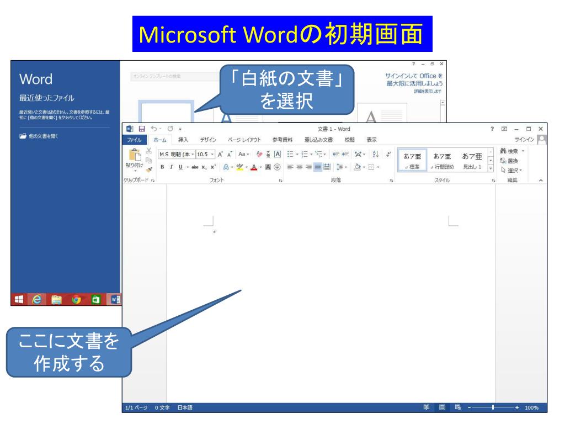Switch to the Insert (挿入) tab
The height and width of the screenshot is (424, 565).
(183, 140)
